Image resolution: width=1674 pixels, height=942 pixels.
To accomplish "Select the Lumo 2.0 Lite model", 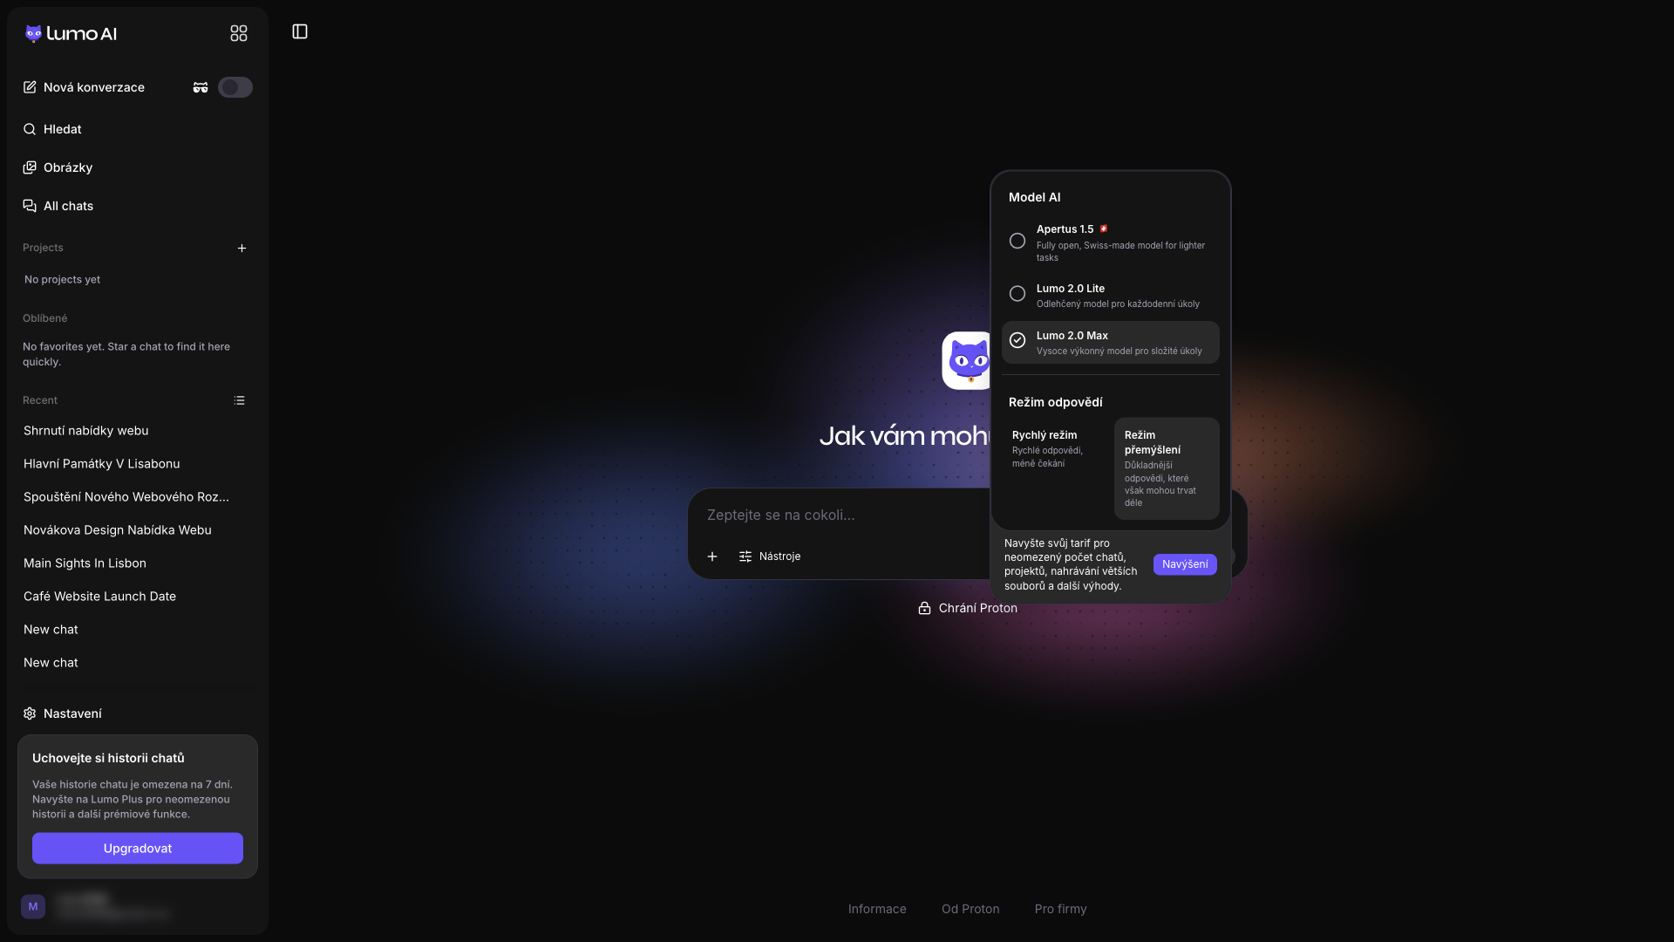I will click(1110, 295).
